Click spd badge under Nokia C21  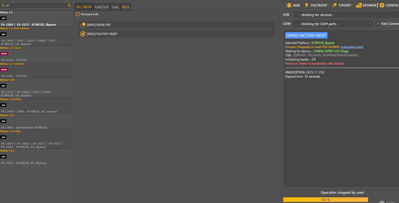click(x=3, y=121)
